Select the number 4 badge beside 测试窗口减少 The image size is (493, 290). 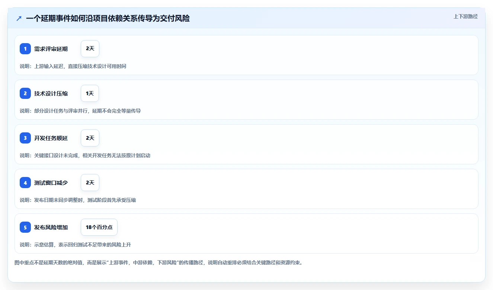tap(25, 183)
